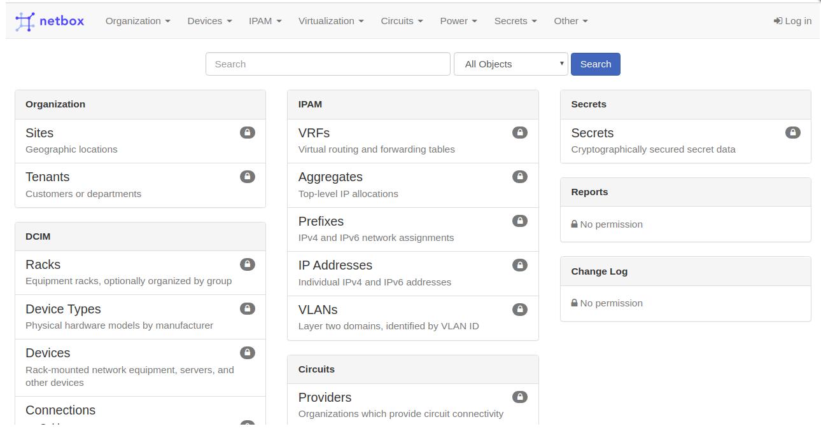
Task: Open the All Objects search filter dropdown
Action: click(x=511, y=64)
